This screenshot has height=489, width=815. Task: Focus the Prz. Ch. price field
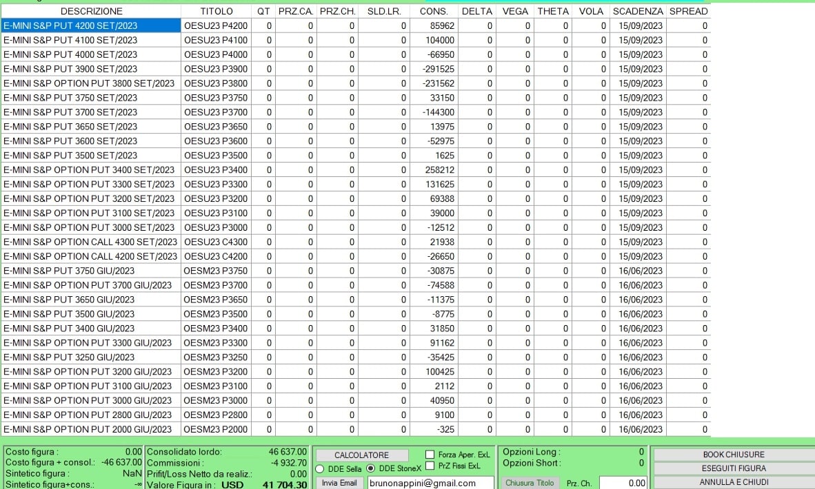point(623,483)
